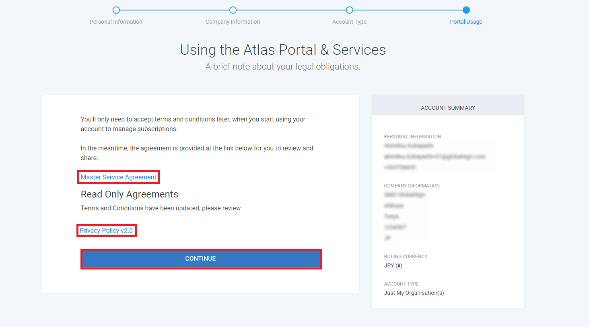
Task: Select the Company Information step label
Action: click(x=233, y=22)
